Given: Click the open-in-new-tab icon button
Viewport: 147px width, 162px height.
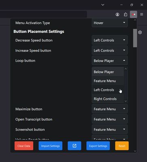Looking at the screenshot, I should (x=75, y=146).
